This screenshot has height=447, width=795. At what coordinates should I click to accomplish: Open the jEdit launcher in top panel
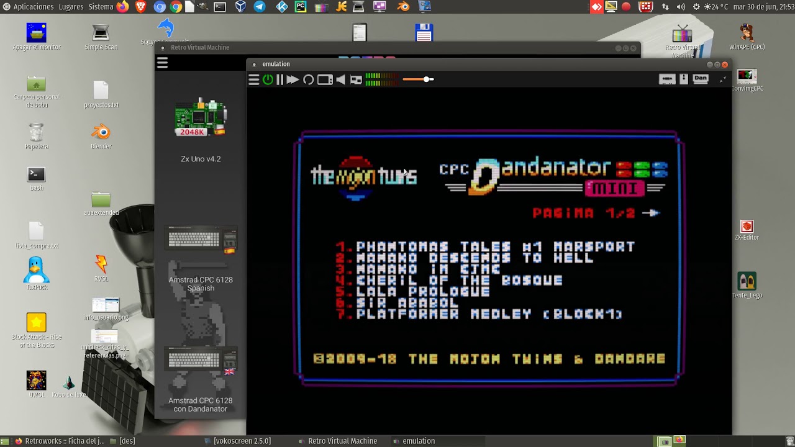tap(341, 7)
